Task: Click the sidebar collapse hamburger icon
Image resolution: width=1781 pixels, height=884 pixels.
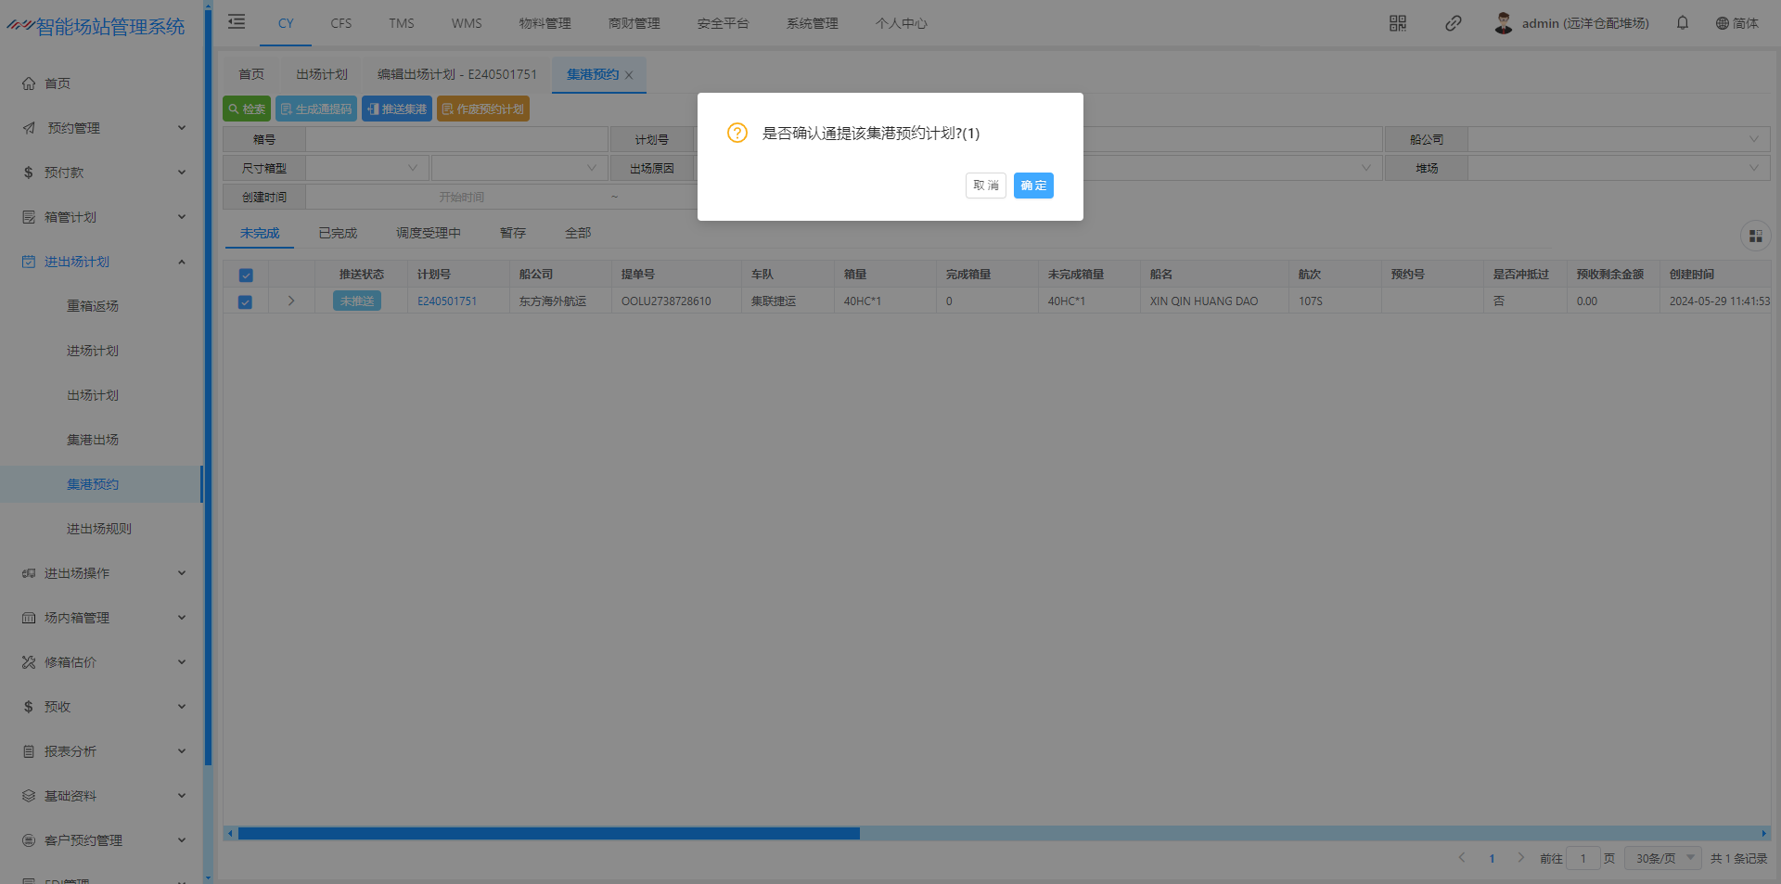Action: point(237,21)
